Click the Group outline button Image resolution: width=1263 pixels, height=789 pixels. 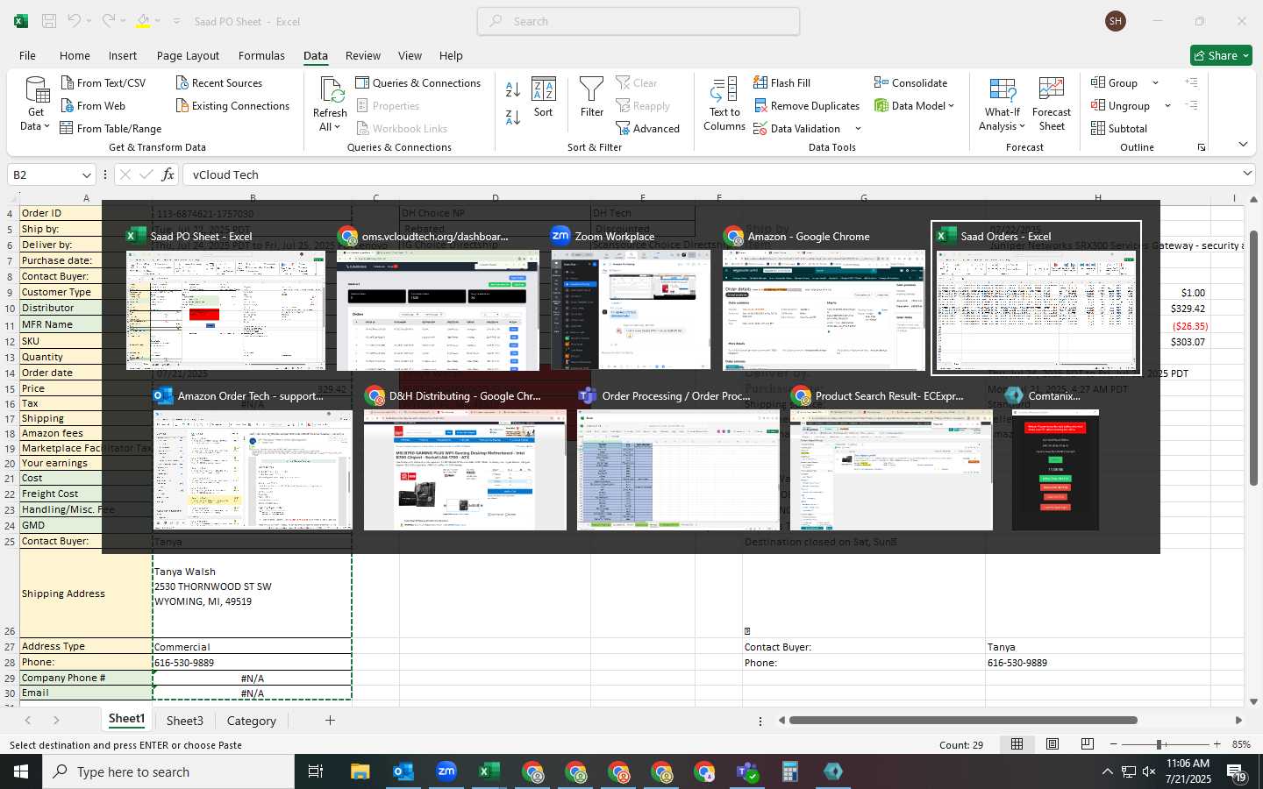point(1114,82)
